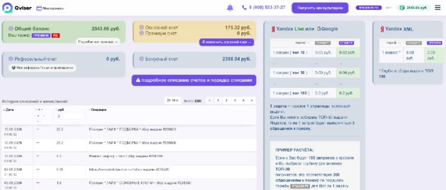Click the 2368.34 руб. bonus account value
Image resolution: width=446 pixels, height=190 pixels.
point(236,59)
